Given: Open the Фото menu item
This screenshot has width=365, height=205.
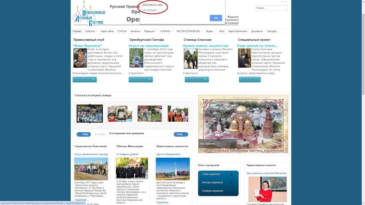Looking at the screenshot, I should point(222,31).
